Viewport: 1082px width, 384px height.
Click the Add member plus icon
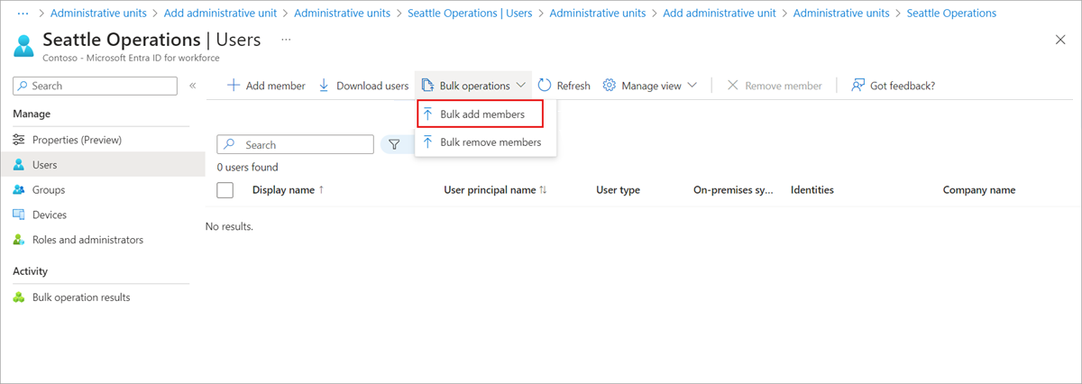(x=234, y=86)
